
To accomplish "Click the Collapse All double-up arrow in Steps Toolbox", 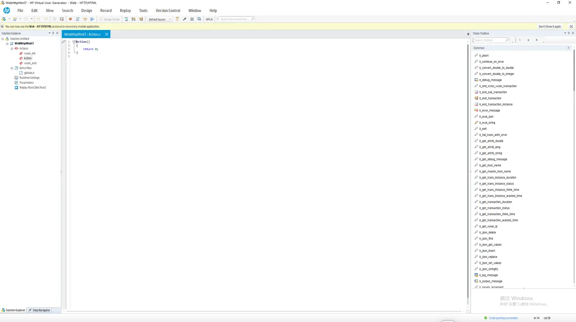I will tap(537, 40).
